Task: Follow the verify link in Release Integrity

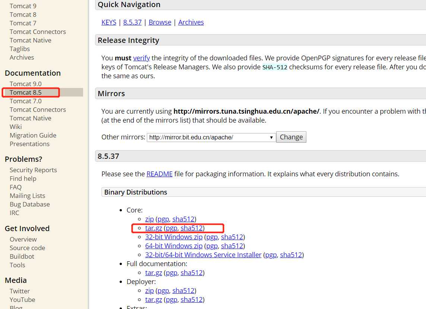Action: point(141,58)
